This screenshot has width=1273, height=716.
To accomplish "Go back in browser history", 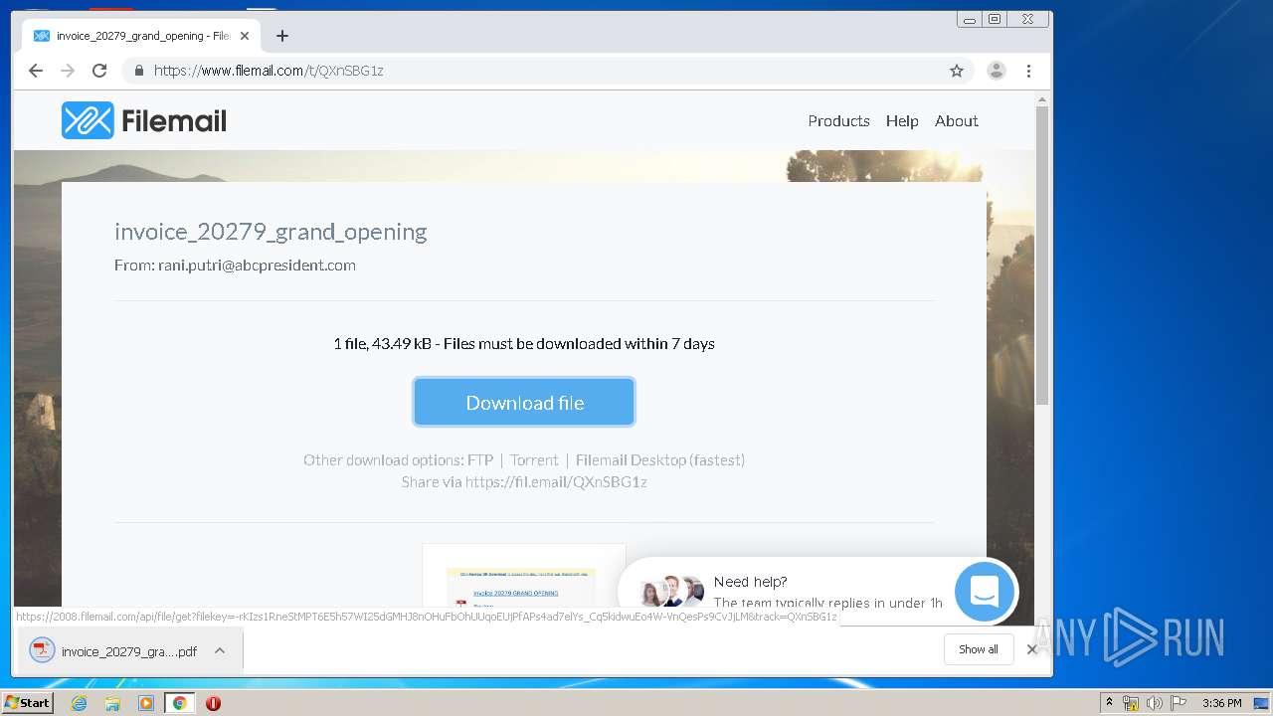I will click(x=36, y=71).
